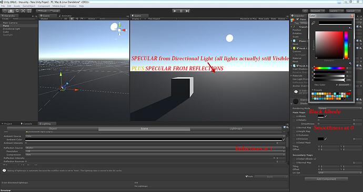Open the Component menu
Image resolution: width=363 pixels, height=192 pixels.
click(x=44, y=6)
